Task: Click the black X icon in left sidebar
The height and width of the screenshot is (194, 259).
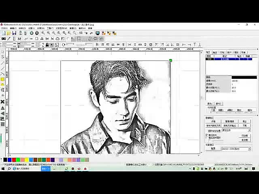Action: tap(2, 101)
